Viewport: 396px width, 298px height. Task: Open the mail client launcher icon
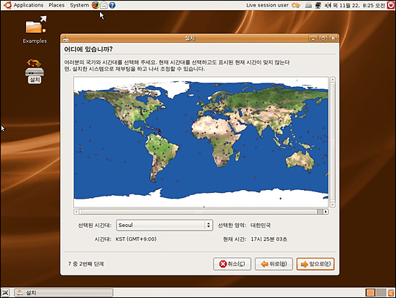[x=104, y=5]
